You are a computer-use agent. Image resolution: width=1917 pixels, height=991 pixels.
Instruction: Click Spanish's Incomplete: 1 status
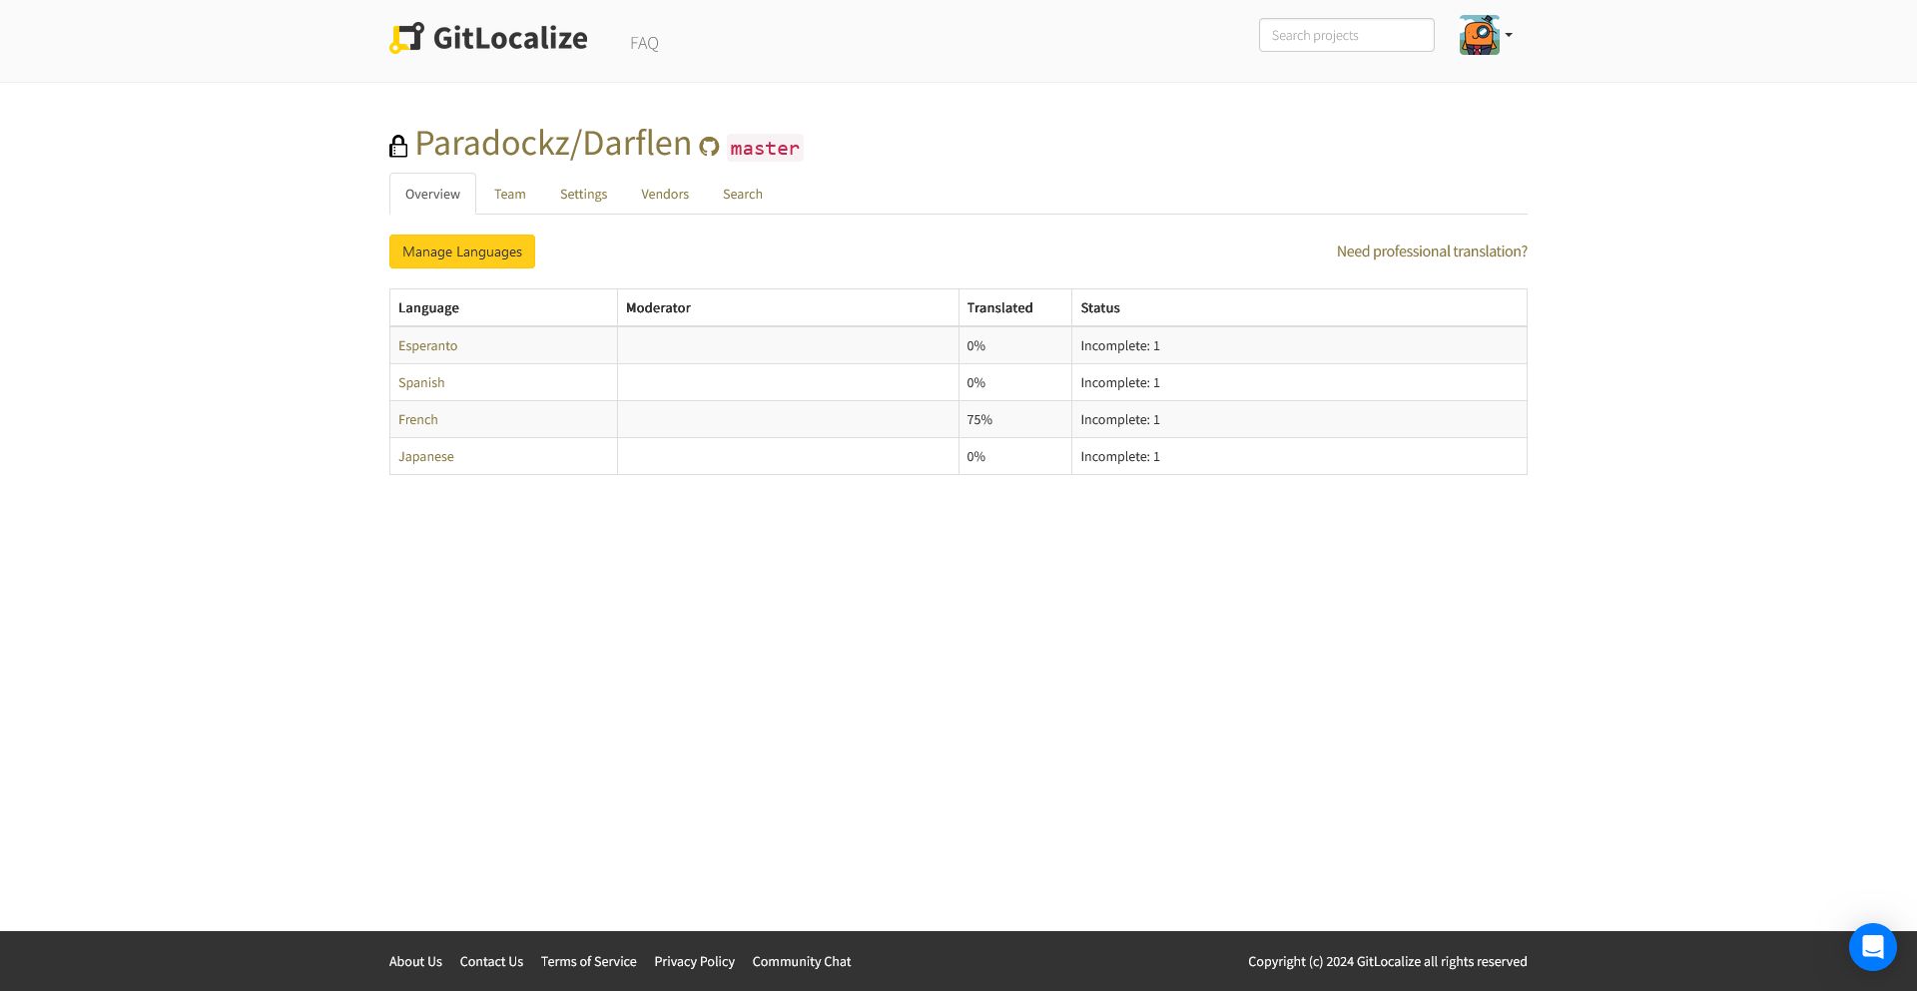coord(1120,382)
